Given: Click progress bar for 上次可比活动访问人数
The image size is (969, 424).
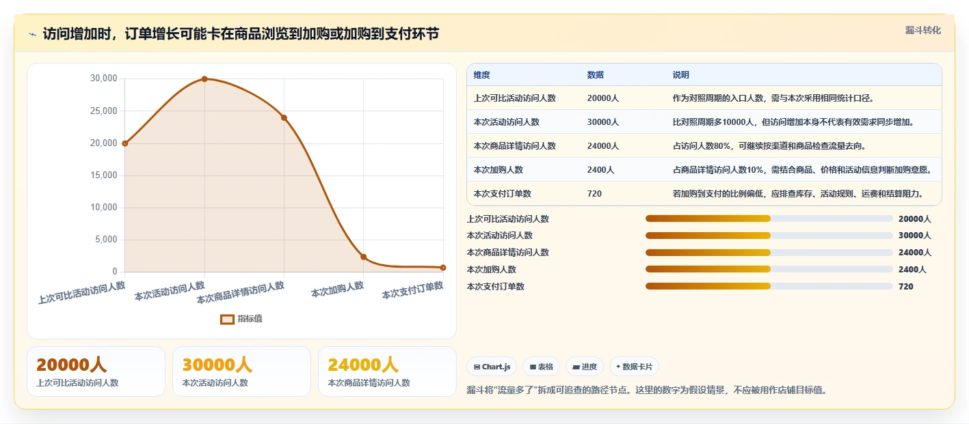Looking at the screenshot, I should point(769,218).
